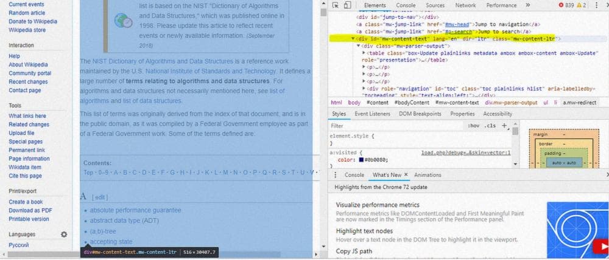
Task: Collapse the div#mw-content-text node
Action: [x=353, y=39]
